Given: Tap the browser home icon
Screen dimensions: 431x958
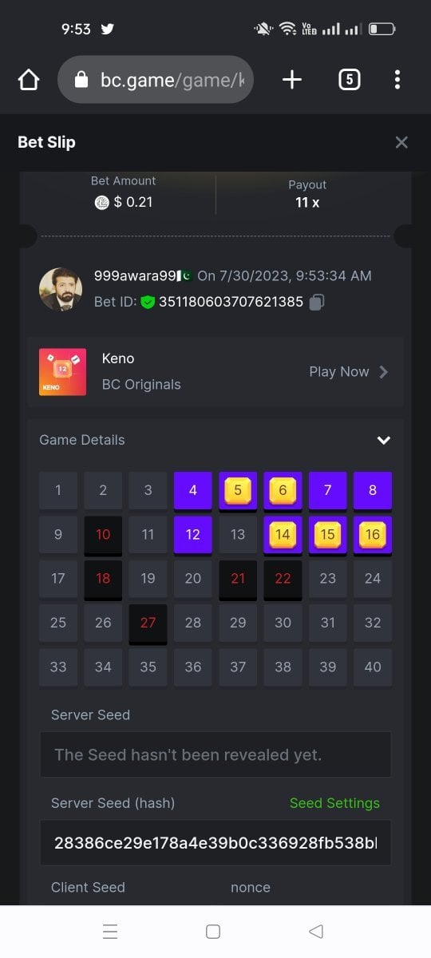Looking at the screenshot, I should click(x=29, y=79).
